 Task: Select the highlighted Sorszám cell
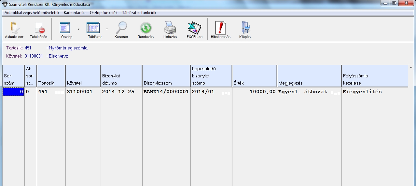coord(13,92)
